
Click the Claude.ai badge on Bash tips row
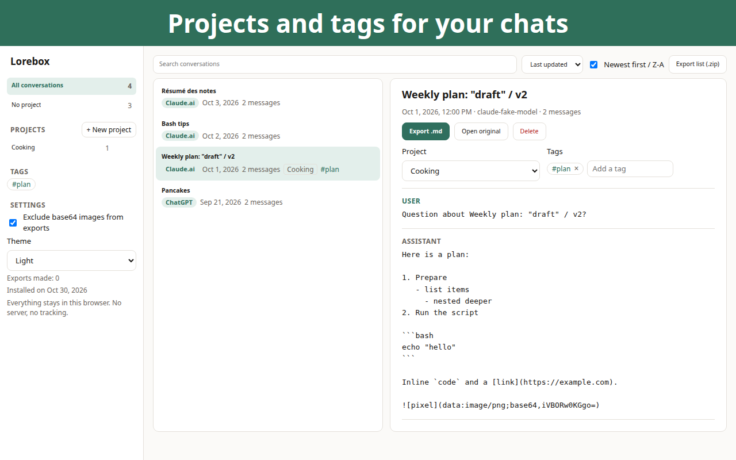(180, 136)
